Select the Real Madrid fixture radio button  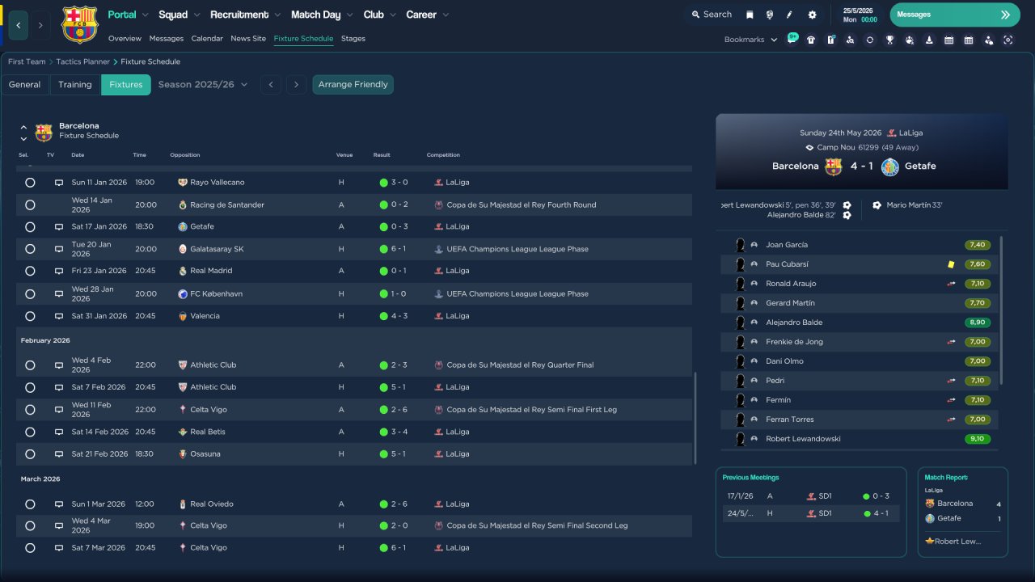30,271
